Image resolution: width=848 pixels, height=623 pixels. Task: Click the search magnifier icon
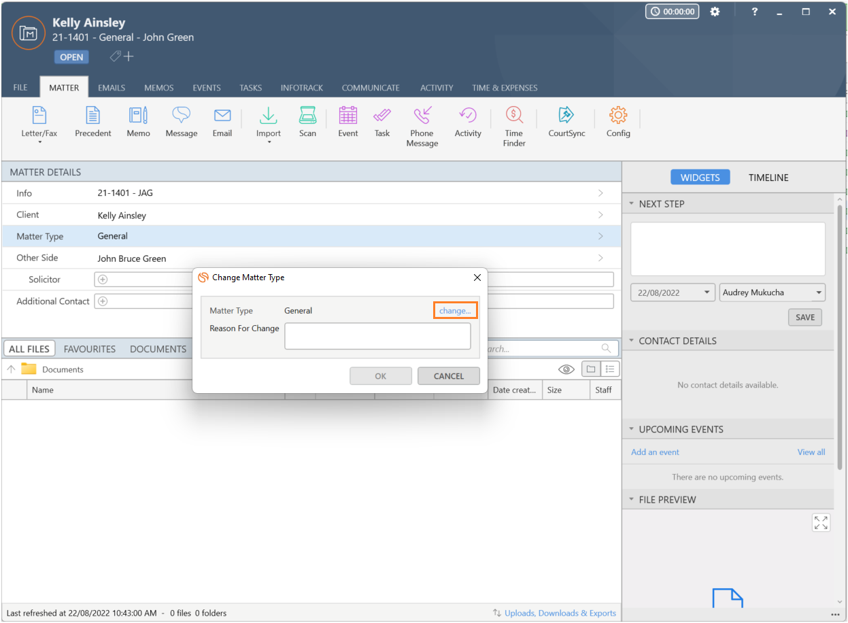606,348
